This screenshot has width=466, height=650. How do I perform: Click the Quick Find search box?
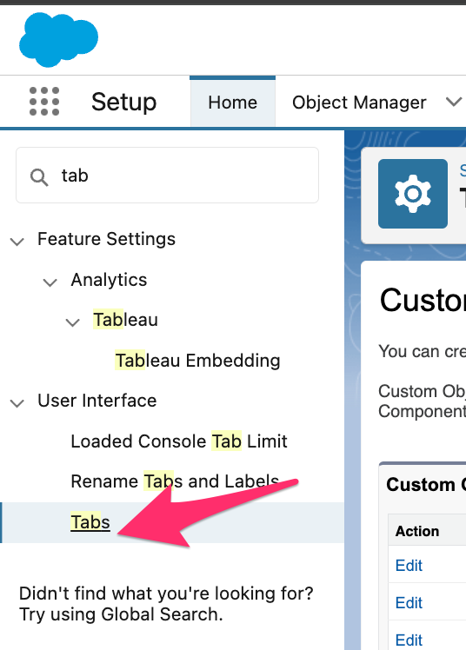tap(167, 176)
